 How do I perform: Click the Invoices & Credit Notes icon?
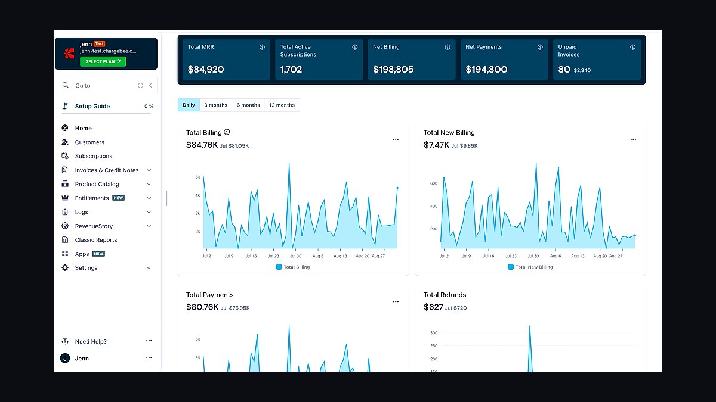[65, 170]
